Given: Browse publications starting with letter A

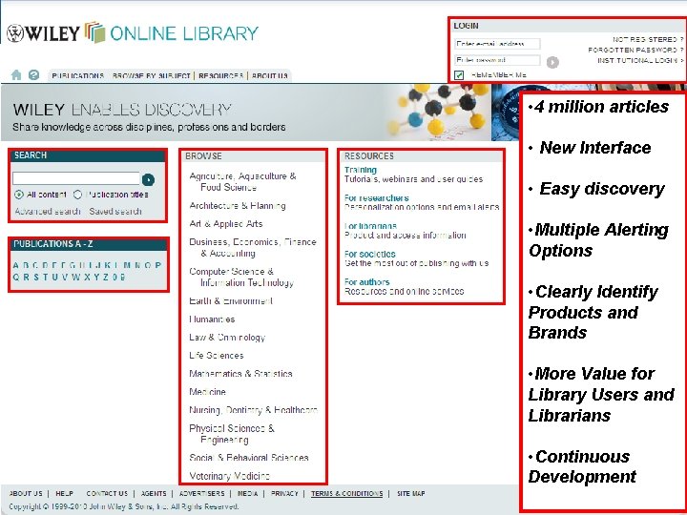Looking at the screenshot, I should pos(16,265).
